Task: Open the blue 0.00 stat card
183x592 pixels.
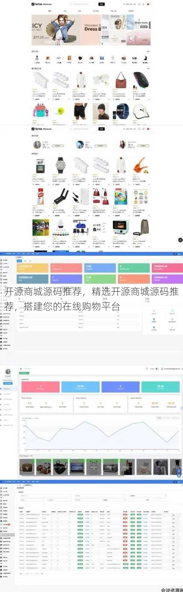Action: [100, 268]
